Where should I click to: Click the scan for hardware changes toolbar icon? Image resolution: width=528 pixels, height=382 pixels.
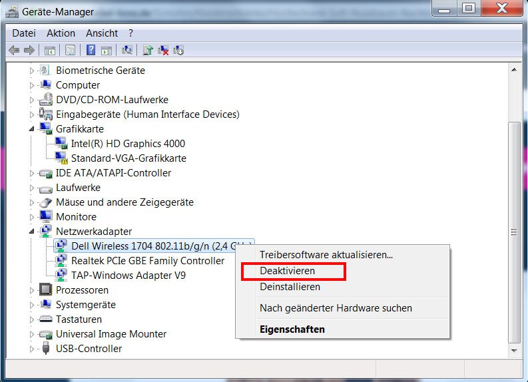click(x=127, y=50)
